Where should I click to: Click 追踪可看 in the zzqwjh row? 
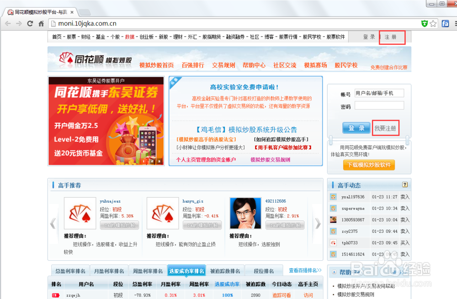pyautogui.click(x=282, y=295)
